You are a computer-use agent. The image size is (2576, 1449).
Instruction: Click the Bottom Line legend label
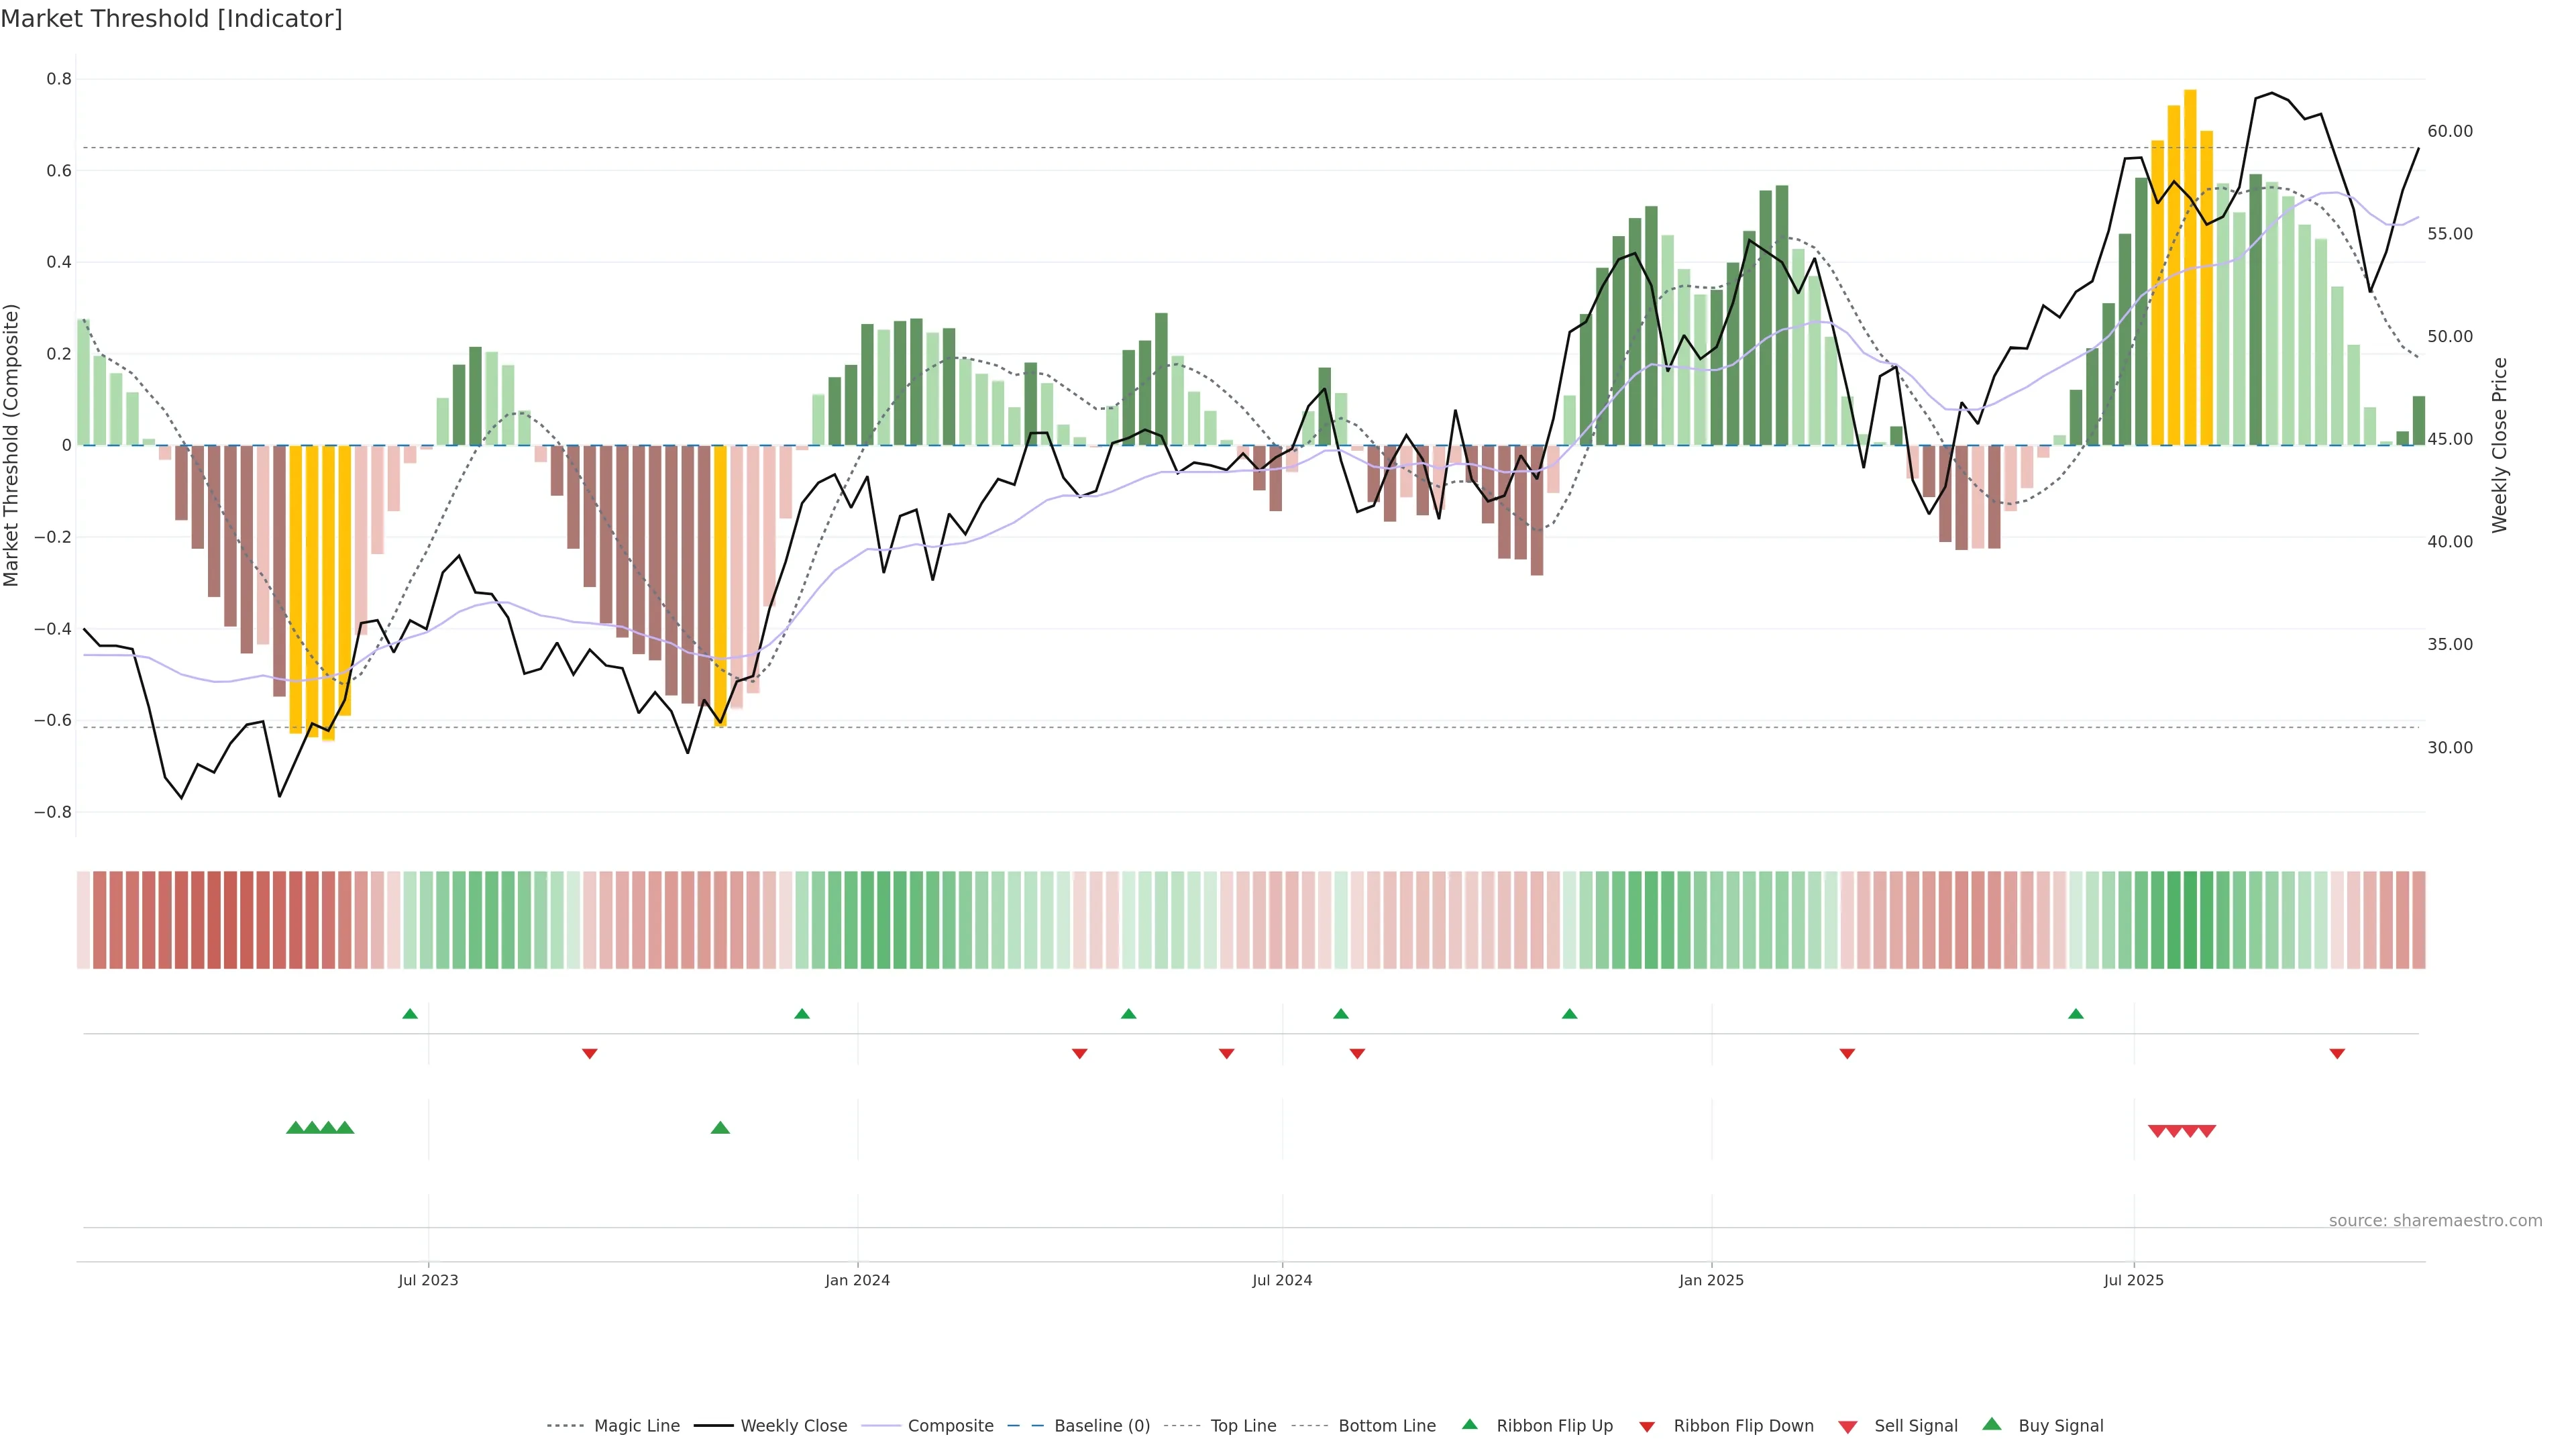coord(1386,1426)
